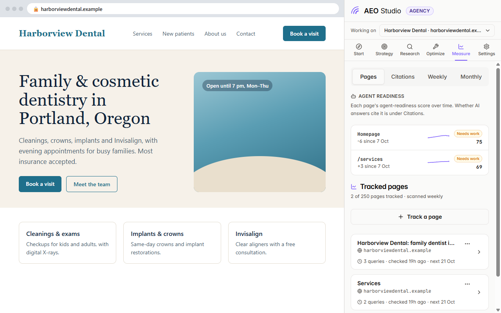Expand the Services tracked page chevron
This screenshot has width=501, height=313.
click(x=479, y=292)
